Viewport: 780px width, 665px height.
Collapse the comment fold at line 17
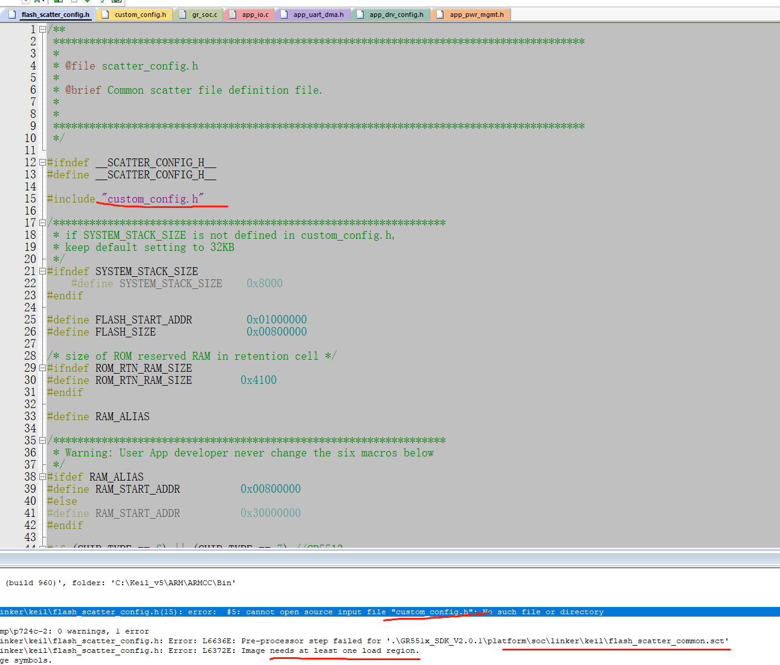click(x=42, y=222)
